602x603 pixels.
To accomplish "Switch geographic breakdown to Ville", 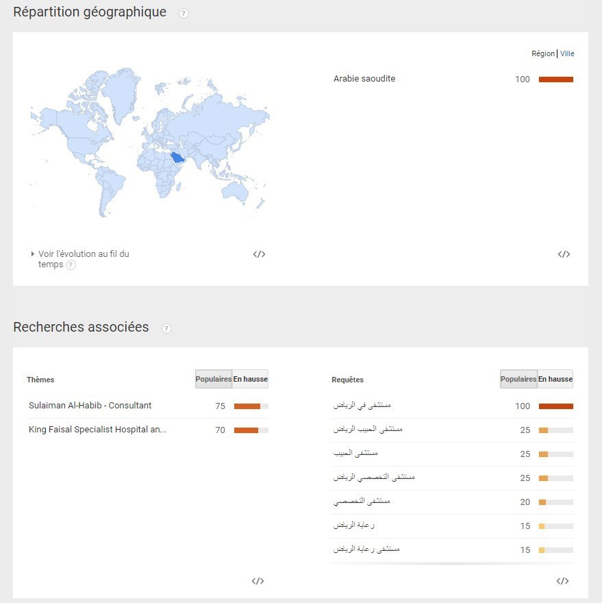I will [x=567, y=53].
